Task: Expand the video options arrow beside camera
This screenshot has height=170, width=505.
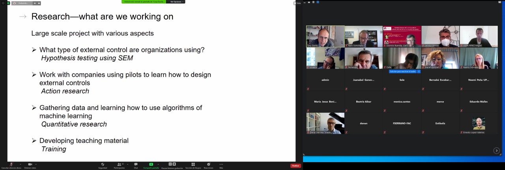Action: pos(36,164)
